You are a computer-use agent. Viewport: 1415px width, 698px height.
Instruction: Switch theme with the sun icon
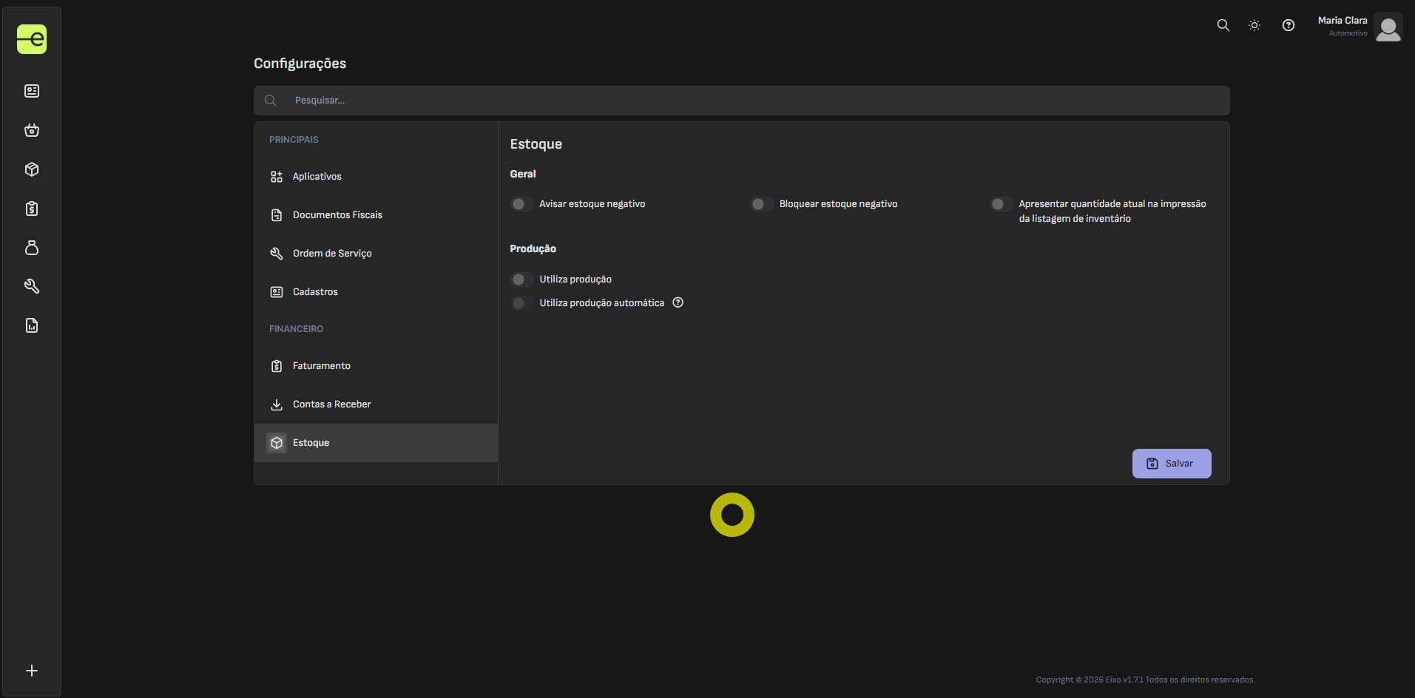click(1254, 25)
